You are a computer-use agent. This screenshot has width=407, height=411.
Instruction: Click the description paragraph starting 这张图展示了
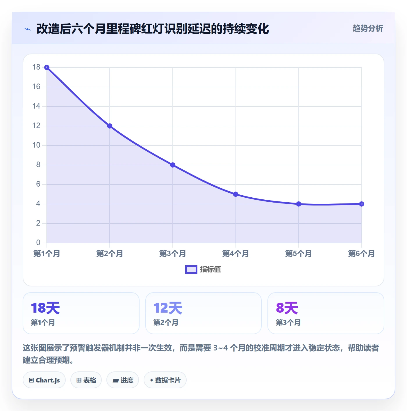pos(201,354)
